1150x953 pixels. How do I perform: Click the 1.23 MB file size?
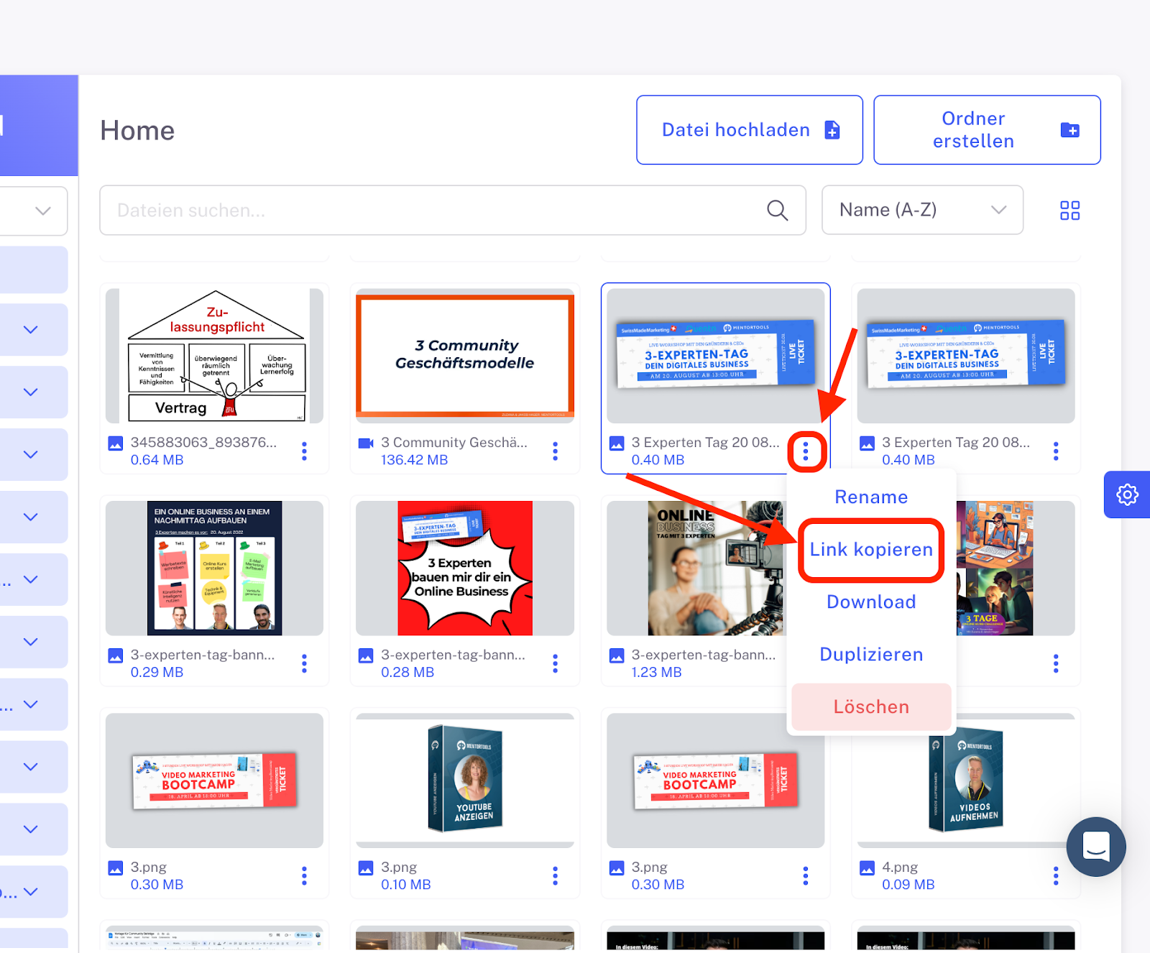click(657, 672)
